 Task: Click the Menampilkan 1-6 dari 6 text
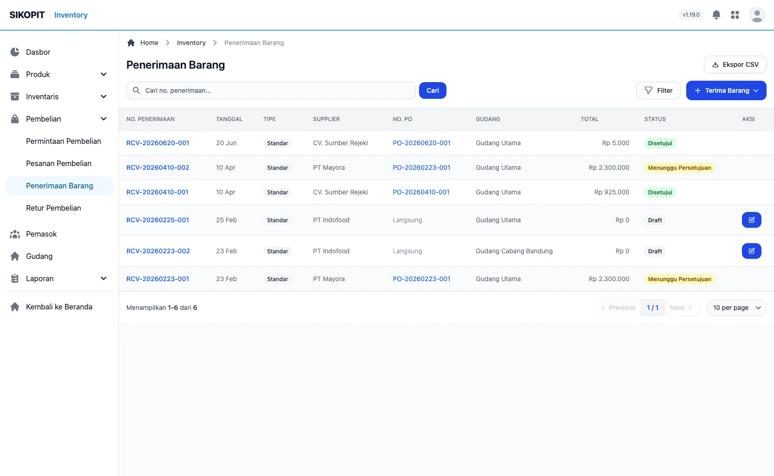162,308
